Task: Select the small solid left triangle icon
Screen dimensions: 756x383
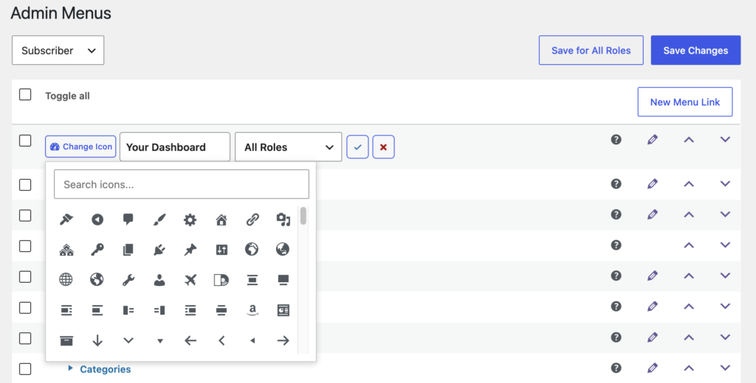Action: point(252,341)
